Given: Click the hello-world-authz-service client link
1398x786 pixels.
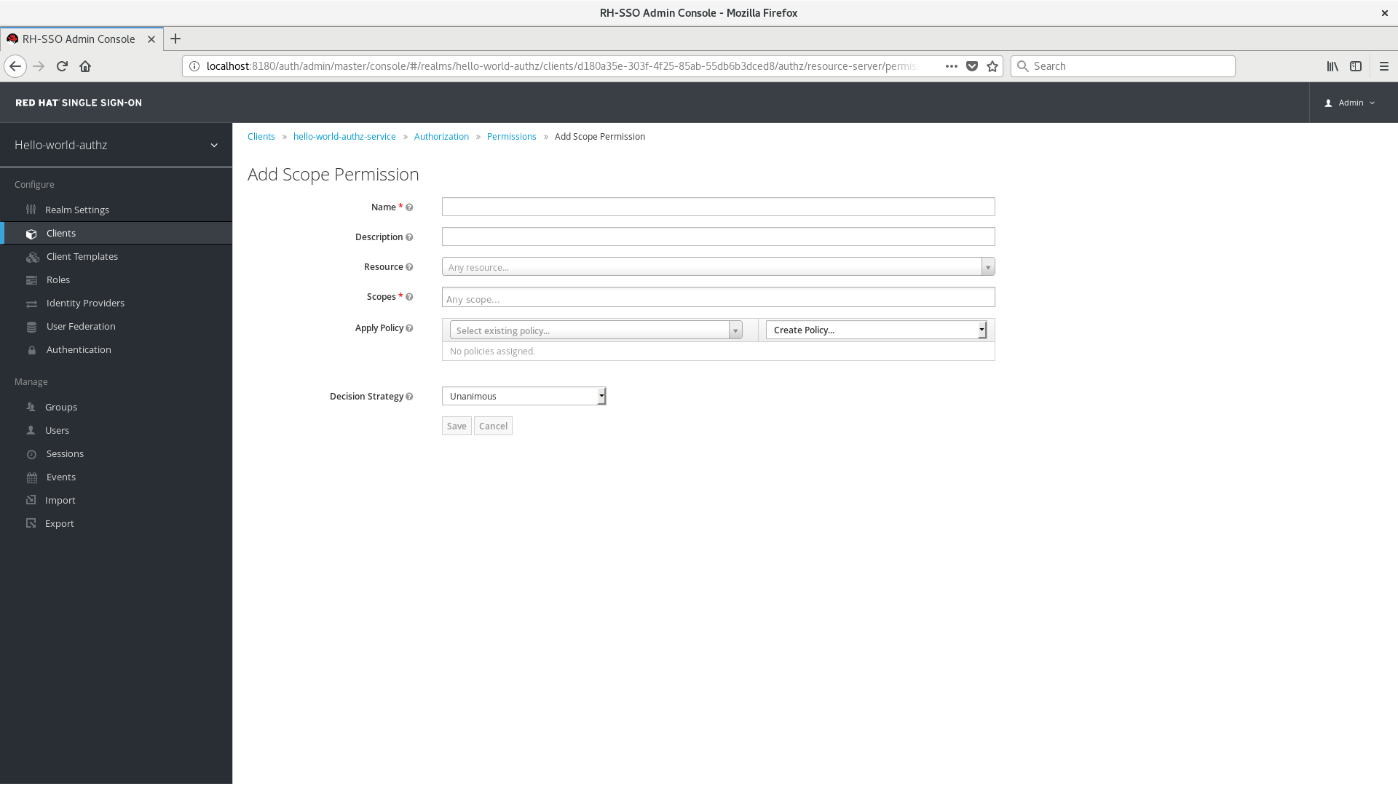Looking at the screenshot, I should pyautogui.click(x=344, y=136).
